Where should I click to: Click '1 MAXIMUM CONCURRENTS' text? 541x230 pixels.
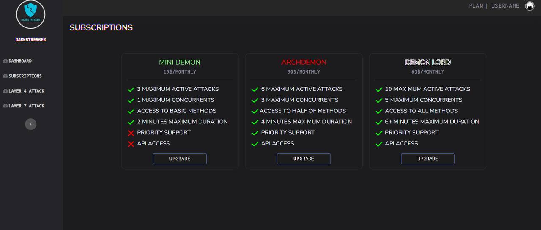176,100
